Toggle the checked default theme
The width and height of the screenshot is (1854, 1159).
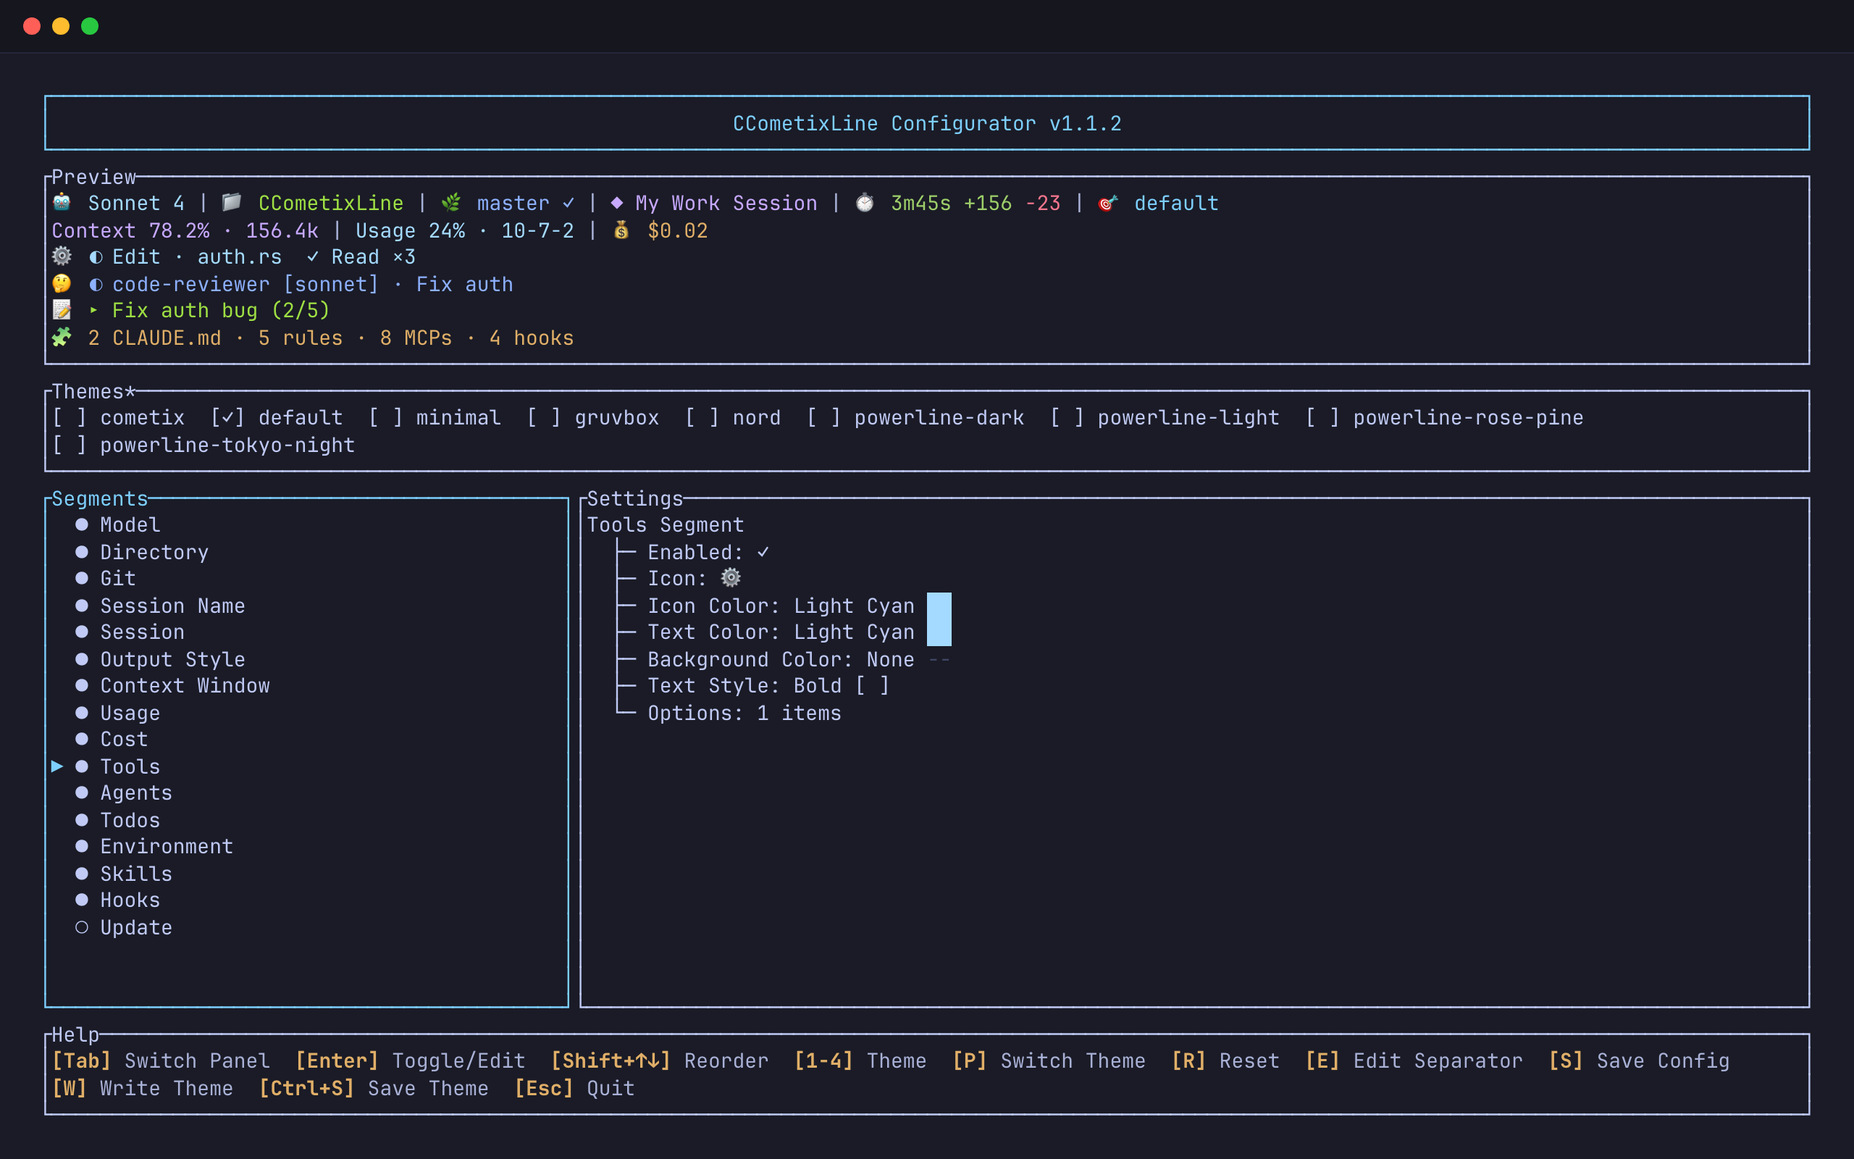(227, 418)
